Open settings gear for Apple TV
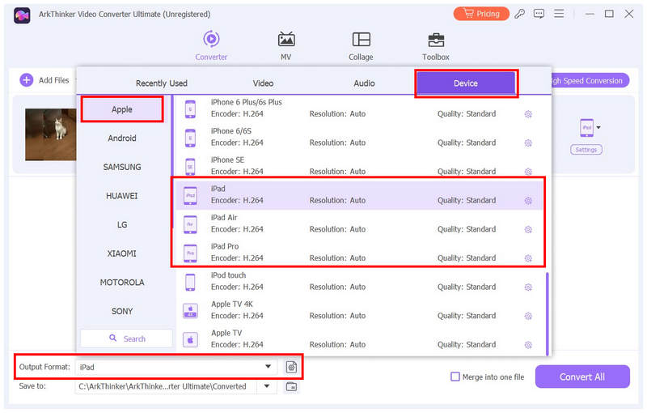The width and height of the screenshot is (647, 413). [x=528, y=345]
